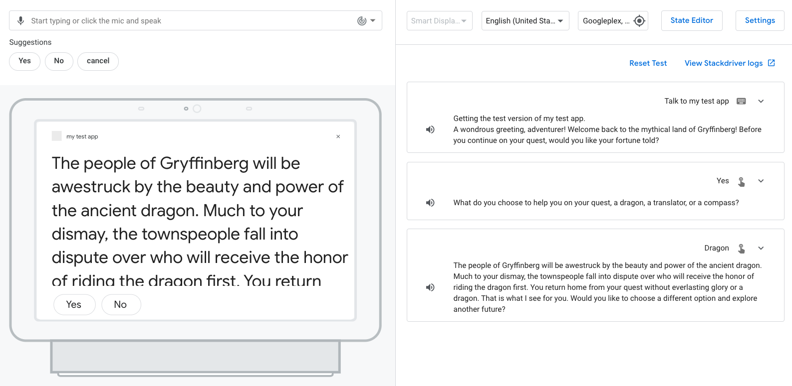
Task: Select the "cancel" suggestion chip
Action: pos(98,61)
